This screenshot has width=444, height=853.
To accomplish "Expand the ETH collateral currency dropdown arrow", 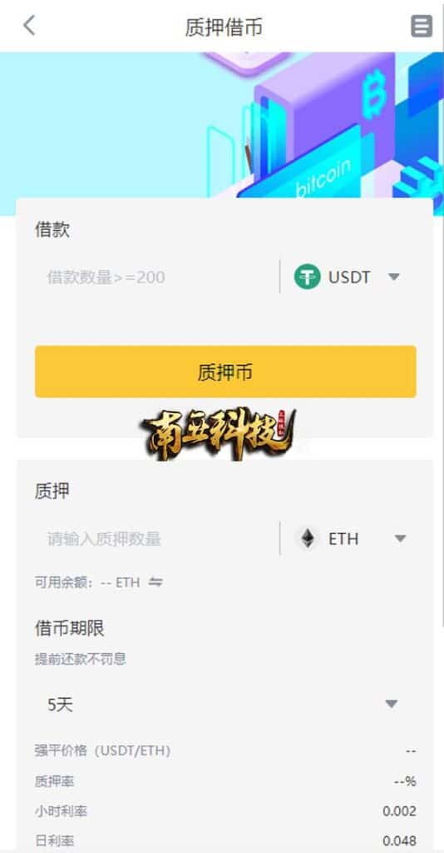I will pyautogui.click(x=400, y=539).
